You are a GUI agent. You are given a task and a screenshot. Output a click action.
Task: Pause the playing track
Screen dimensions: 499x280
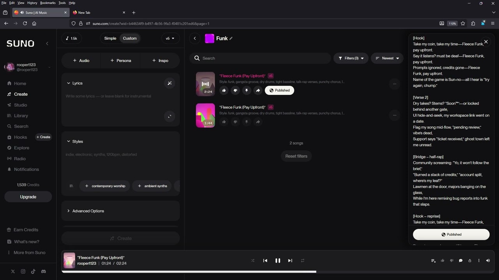pos(278,261)
